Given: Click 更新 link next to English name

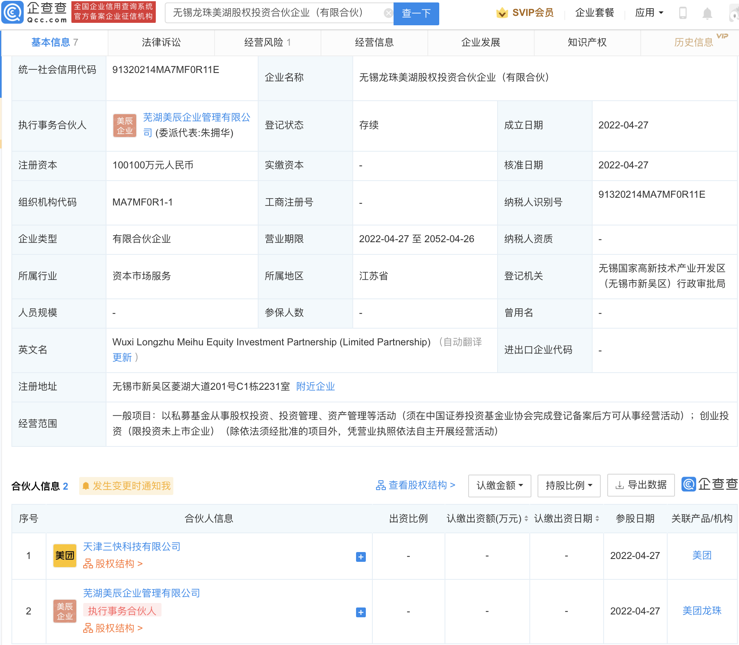Looking at the screenshot, I should 122,358.
